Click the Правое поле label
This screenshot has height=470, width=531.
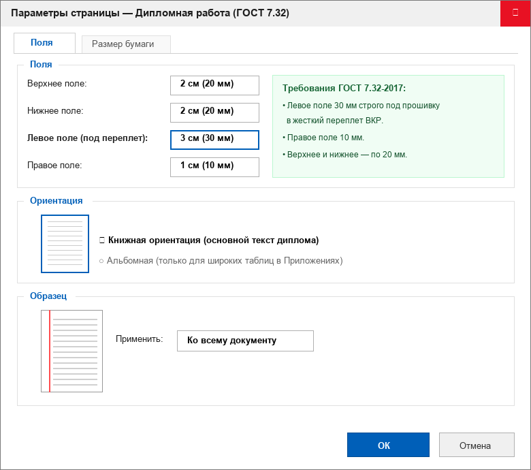coord(54,166)
